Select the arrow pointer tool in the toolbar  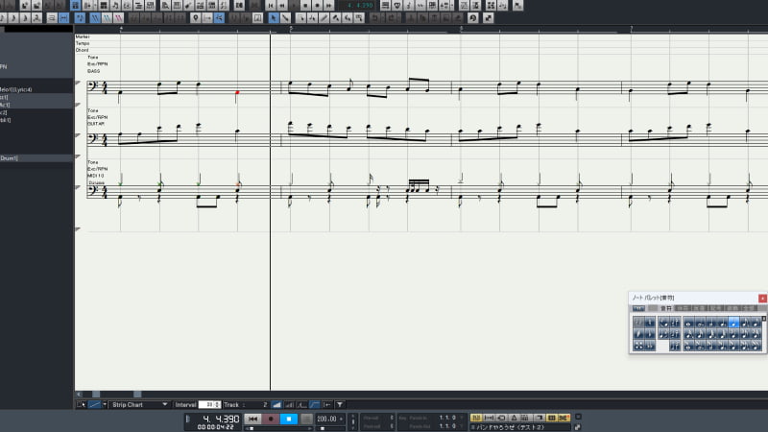point(274,17)
